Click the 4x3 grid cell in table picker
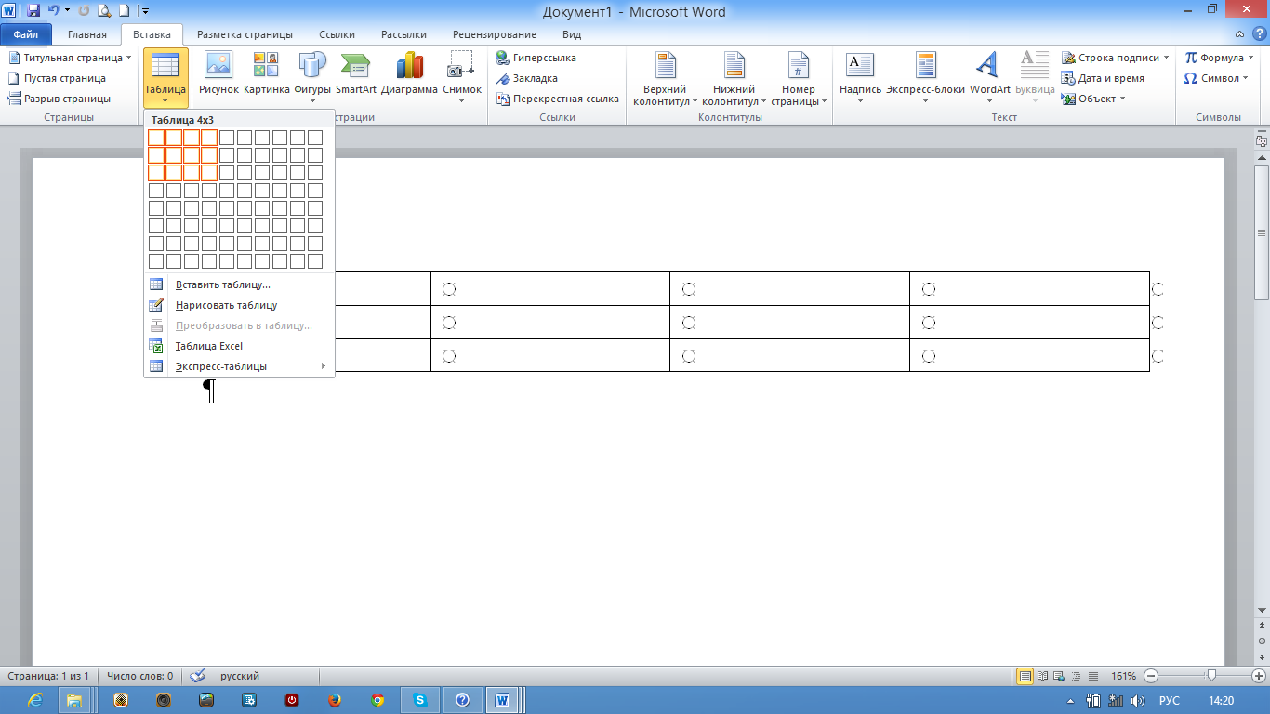 [x=209, y=173]
